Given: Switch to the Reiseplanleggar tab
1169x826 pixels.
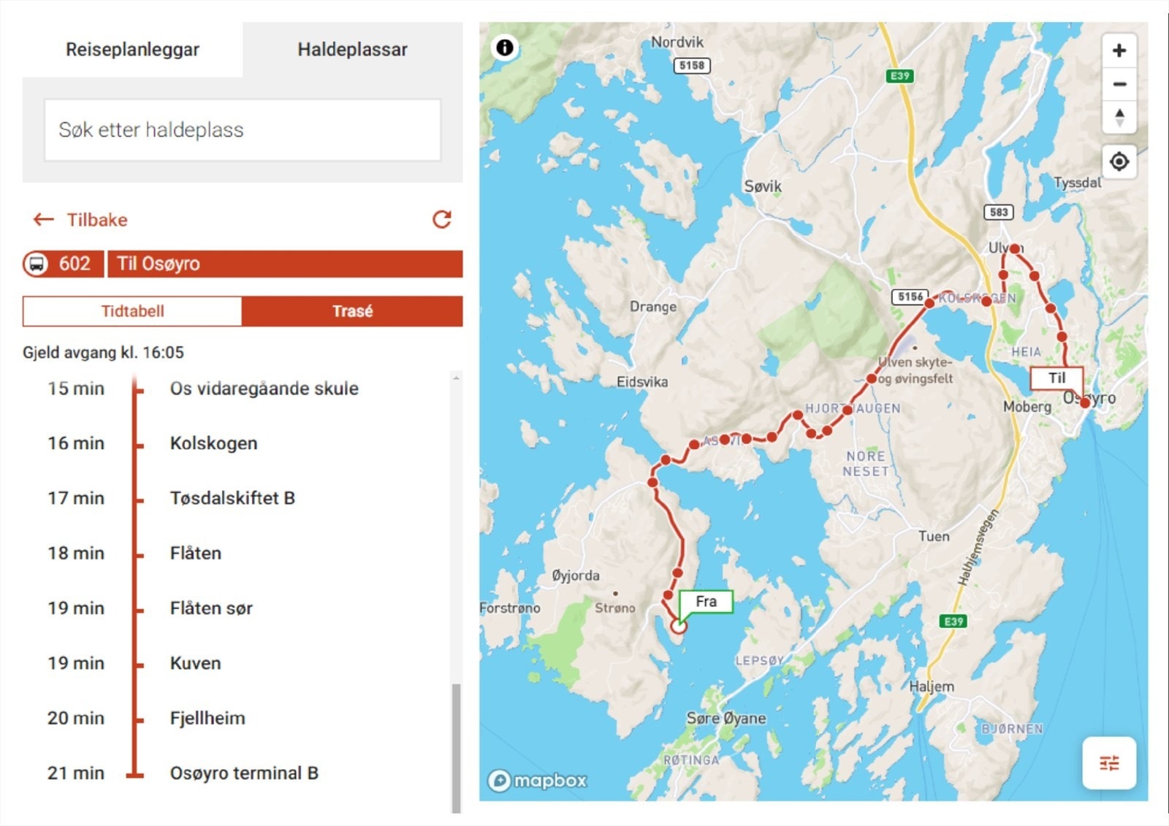Looking at the screenshot, I should pos(133,50).
